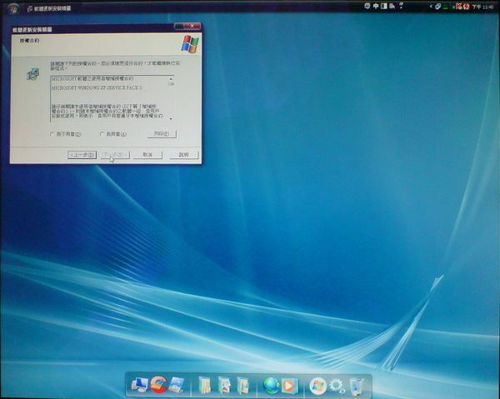Open the first folder in the dock
500x399 pixels.
point(204,386)
